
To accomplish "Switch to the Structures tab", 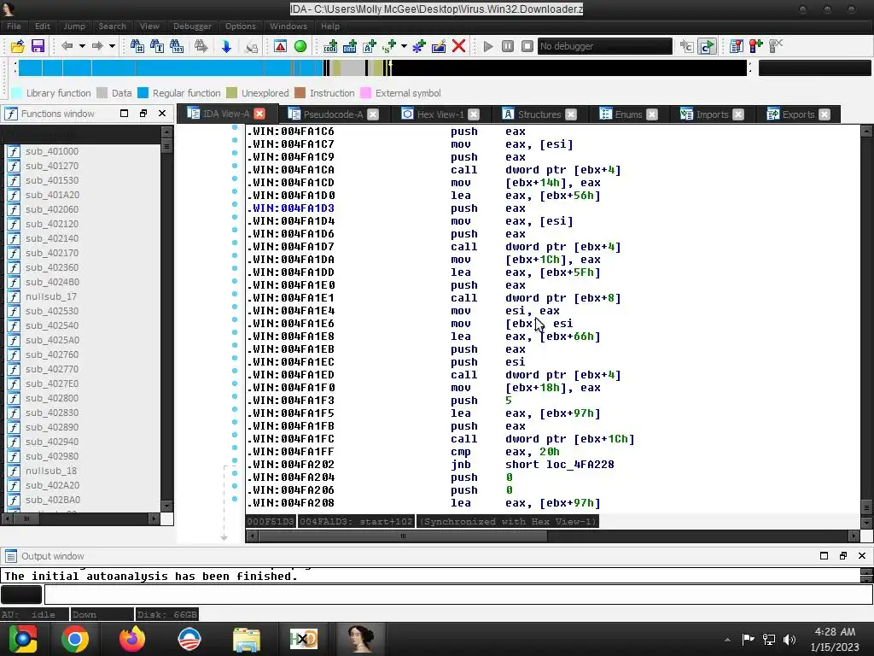I will click(539, 114).
